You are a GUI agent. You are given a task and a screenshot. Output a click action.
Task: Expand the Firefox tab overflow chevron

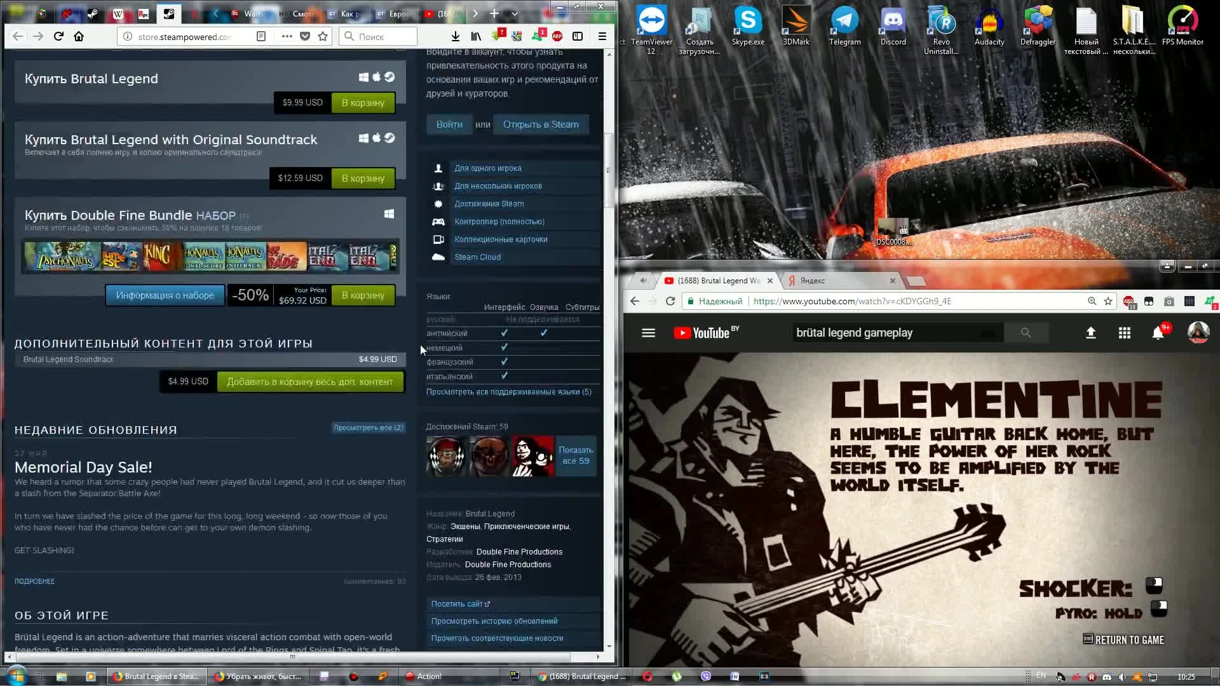(x=515, y=13)
